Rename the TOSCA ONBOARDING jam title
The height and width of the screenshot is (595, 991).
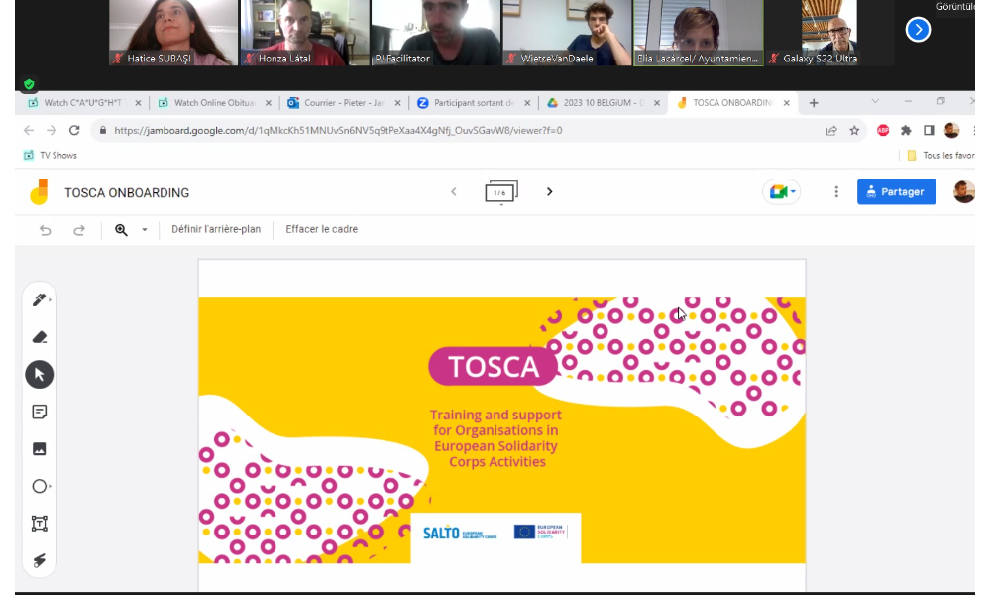[x=127, y=192]
